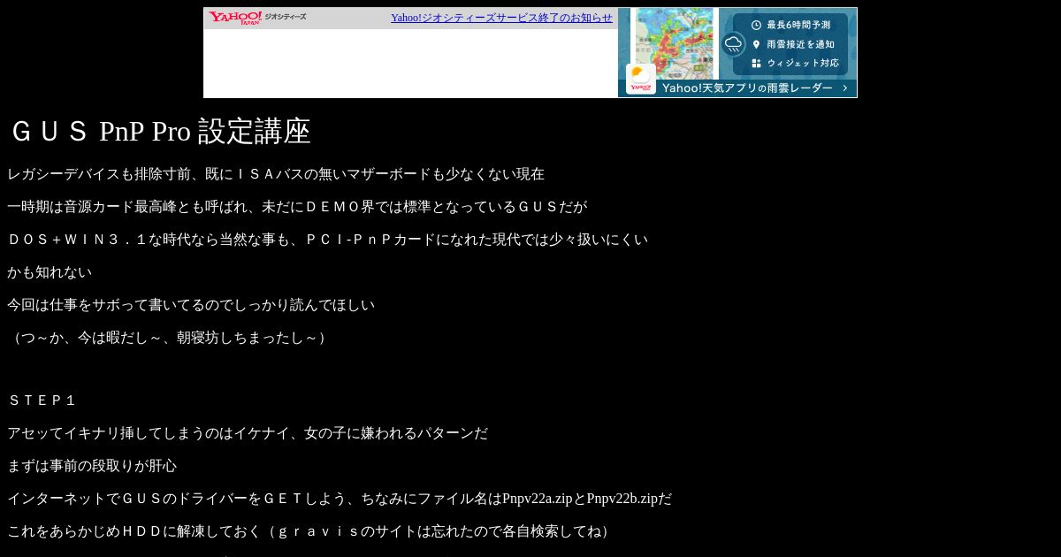Click the ウィジェット対応 text in the ad
1061x557 pixels.
(803, 64)
